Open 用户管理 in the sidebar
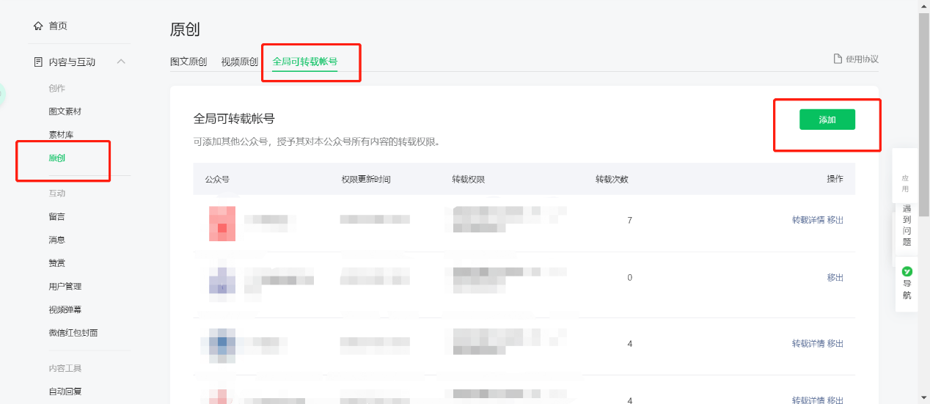 pyautogui.click(x=65, y=287)
